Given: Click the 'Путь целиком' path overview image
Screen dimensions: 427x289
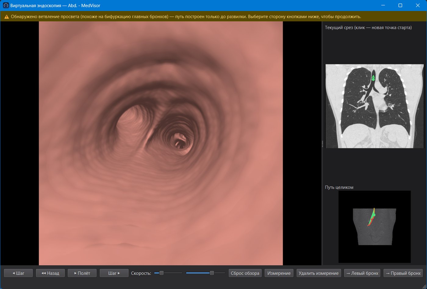Looking at the screenshot, I should [375, 227].
